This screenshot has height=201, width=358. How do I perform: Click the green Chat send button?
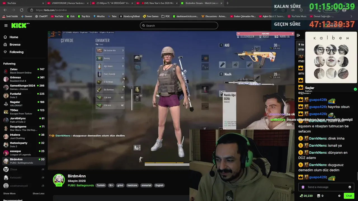(349, 196)
